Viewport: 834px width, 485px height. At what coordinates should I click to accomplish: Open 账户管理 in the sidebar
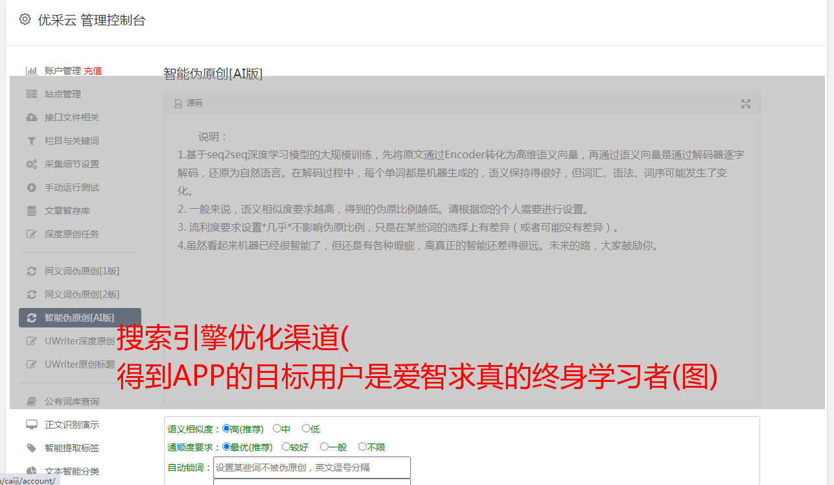[x=63, y=71]
